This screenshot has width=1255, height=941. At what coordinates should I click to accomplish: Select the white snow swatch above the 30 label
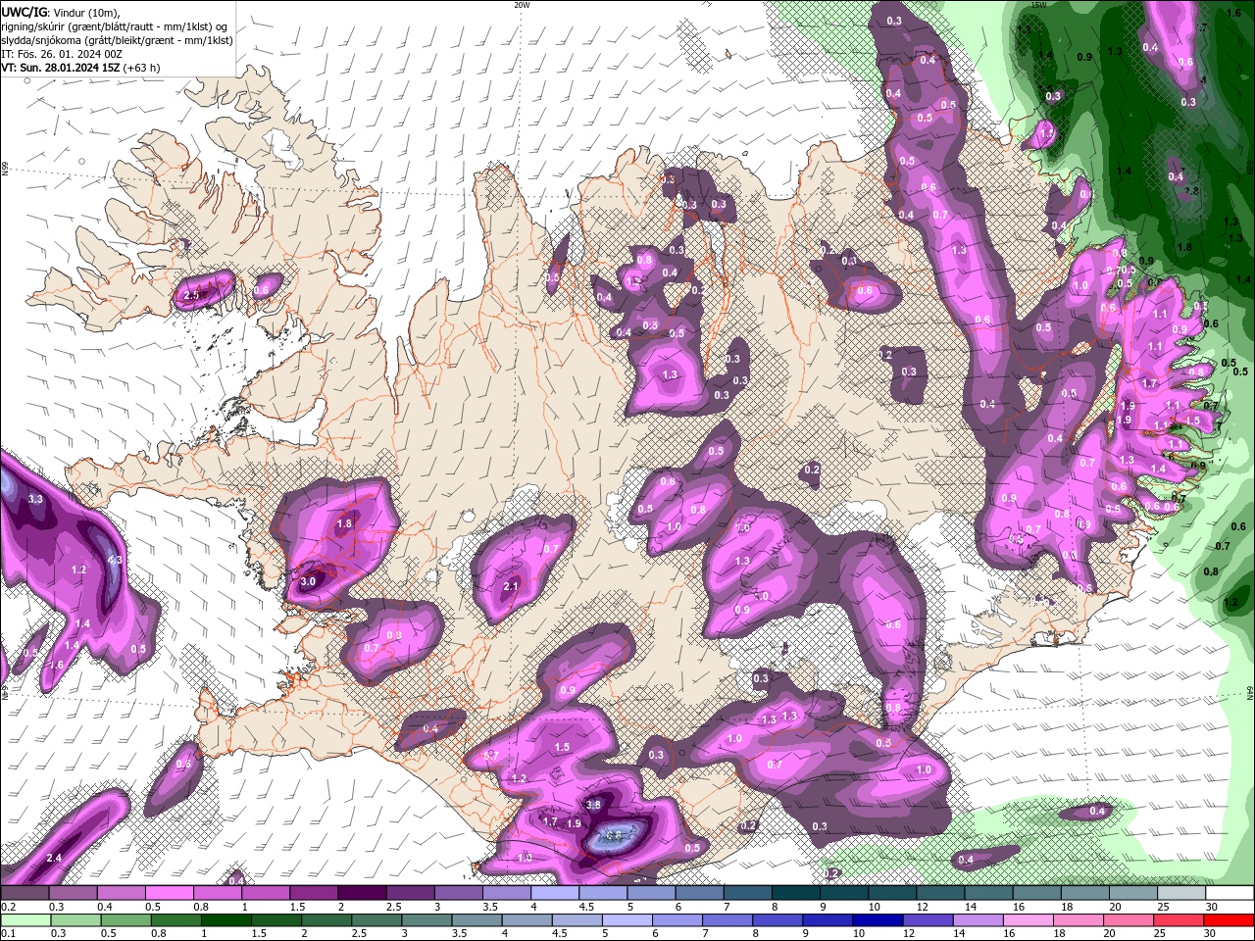click(1230, 893)
